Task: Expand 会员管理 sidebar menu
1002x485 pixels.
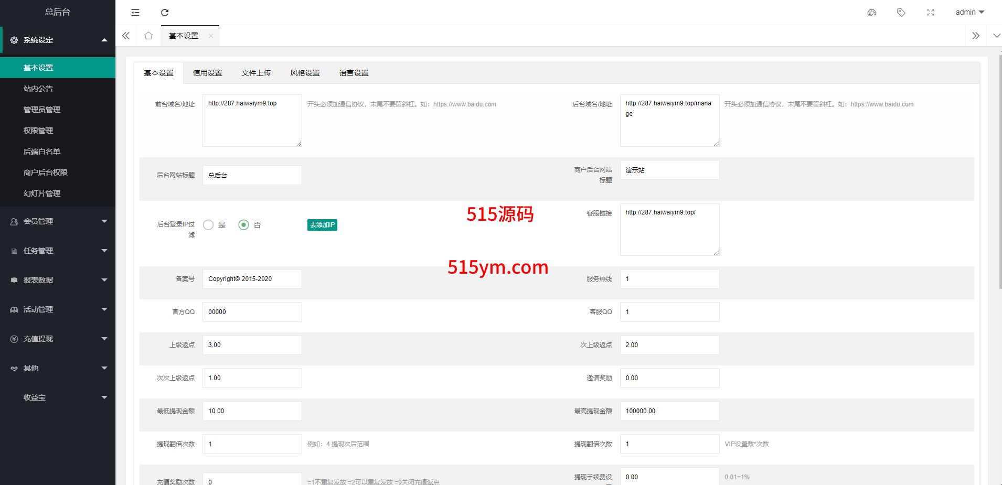Action: pos(58,221)
